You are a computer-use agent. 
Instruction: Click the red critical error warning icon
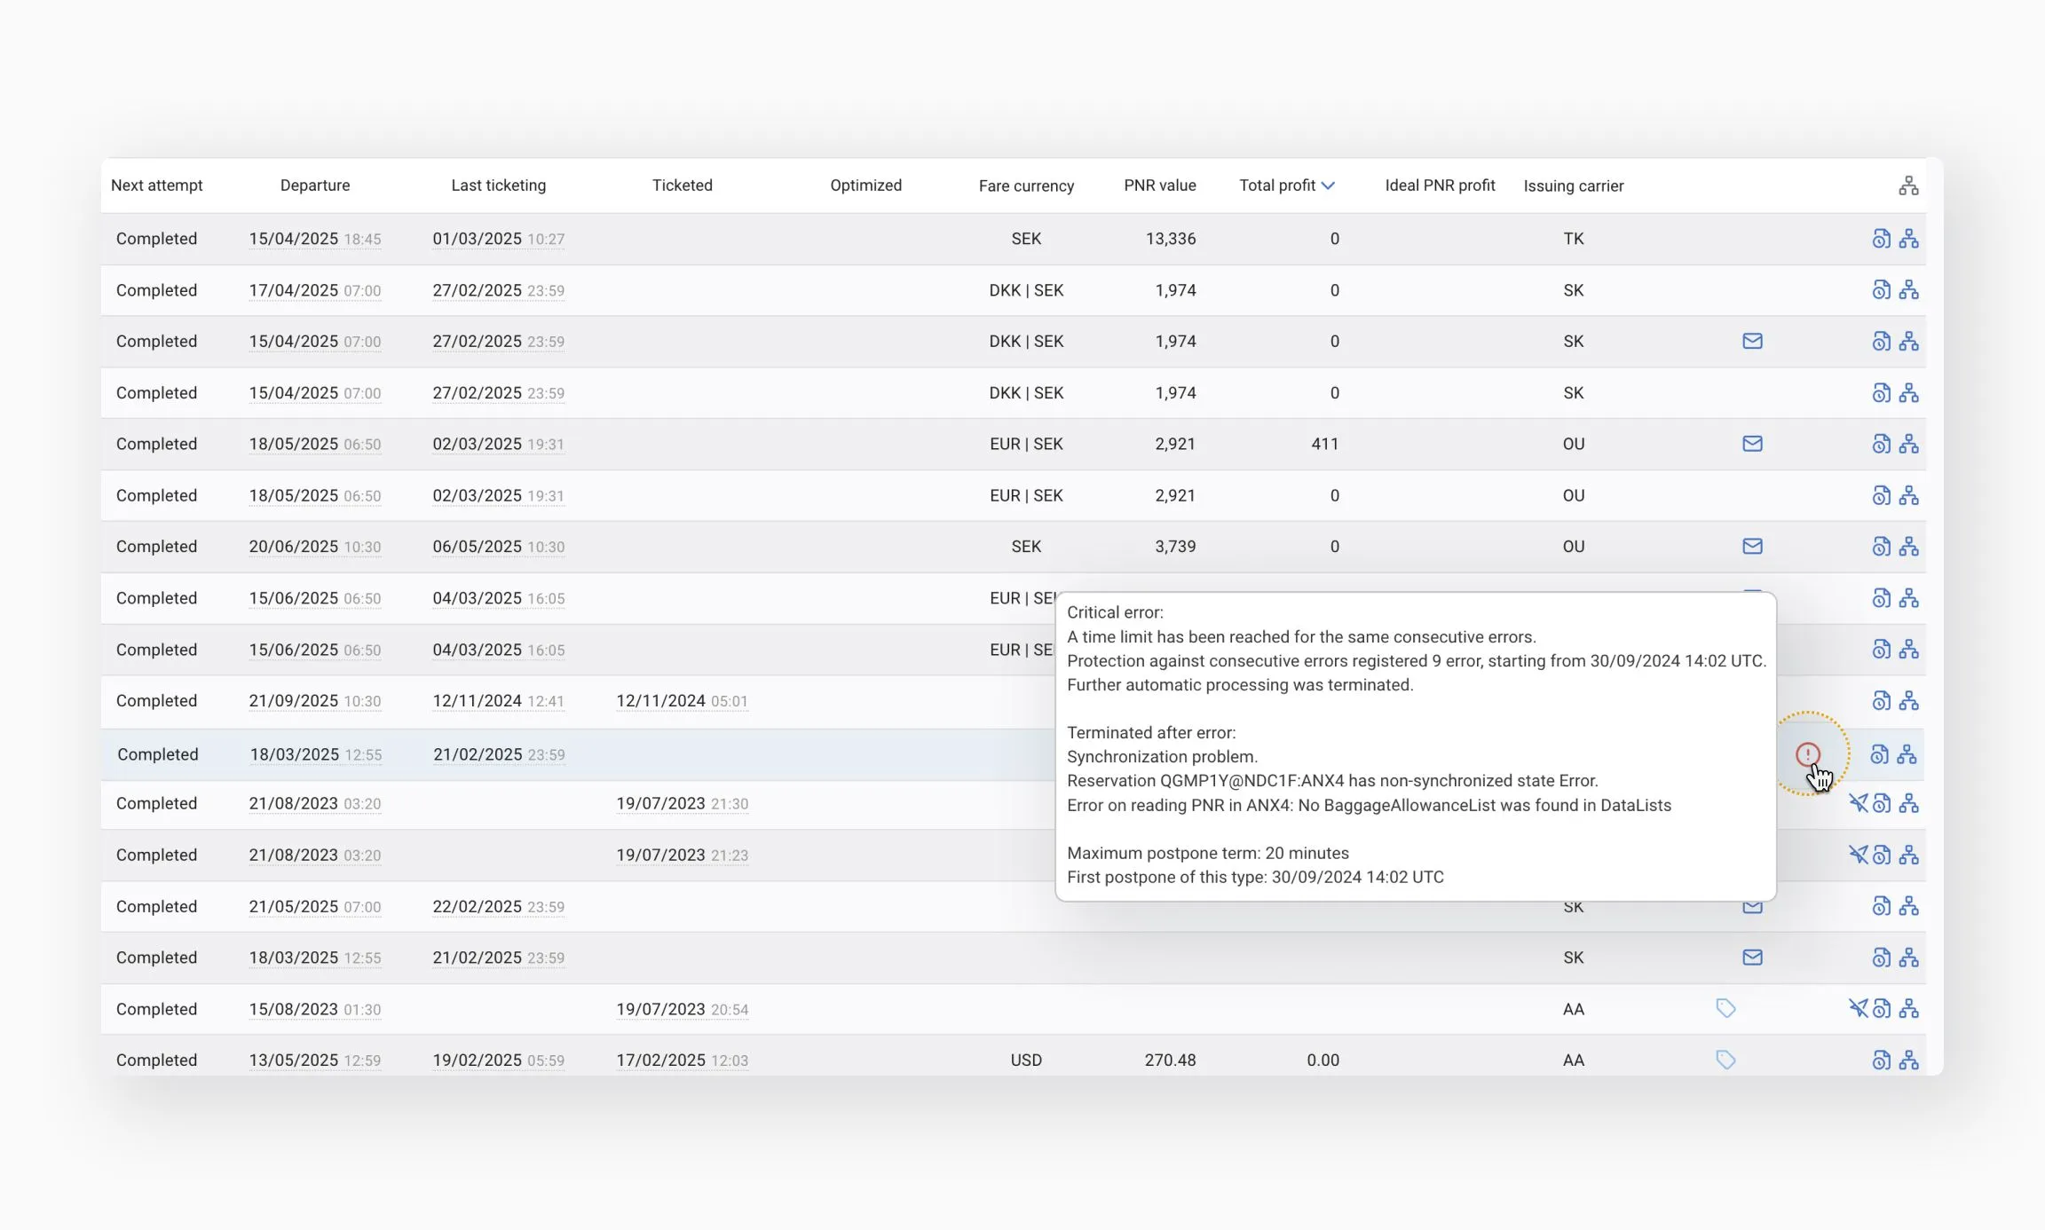[1807, 754]
